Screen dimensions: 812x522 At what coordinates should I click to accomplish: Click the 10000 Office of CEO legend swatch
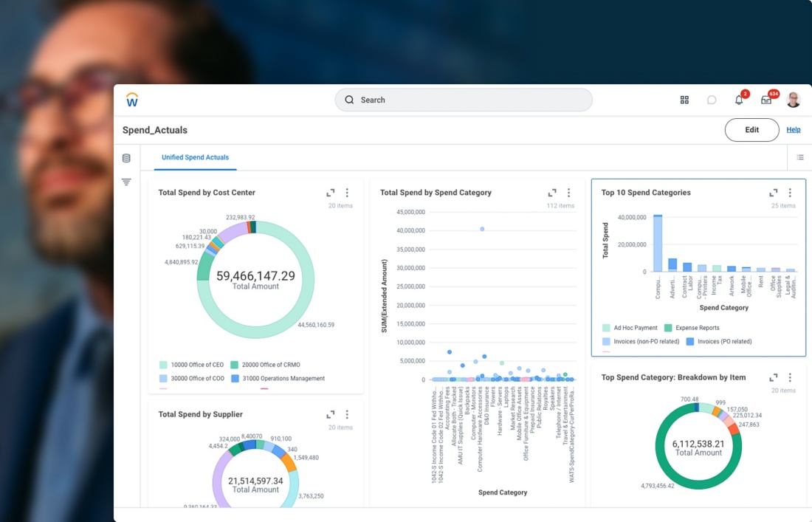pyautogui.click(x=163, y=365)
